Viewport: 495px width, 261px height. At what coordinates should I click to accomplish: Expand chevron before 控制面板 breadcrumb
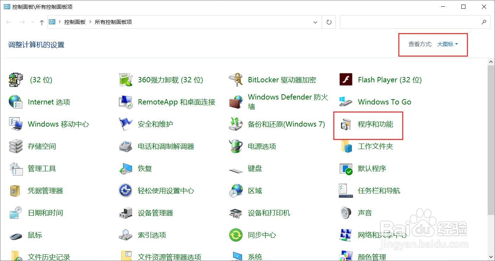(x=59, y=22)
